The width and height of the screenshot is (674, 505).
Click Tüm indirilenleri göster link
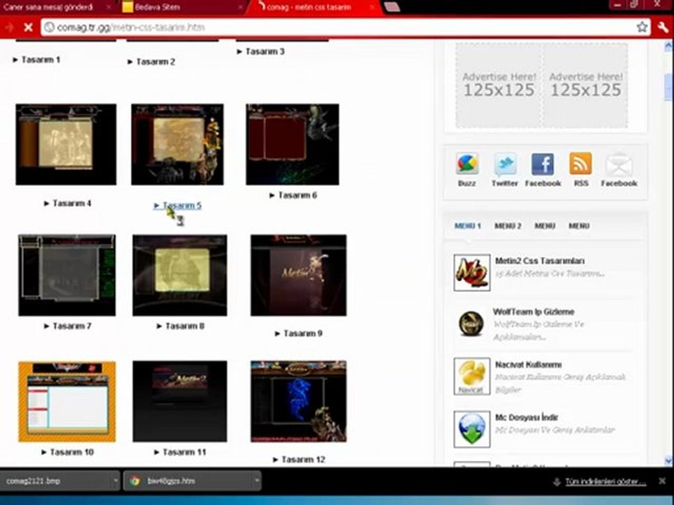[606, 482]
